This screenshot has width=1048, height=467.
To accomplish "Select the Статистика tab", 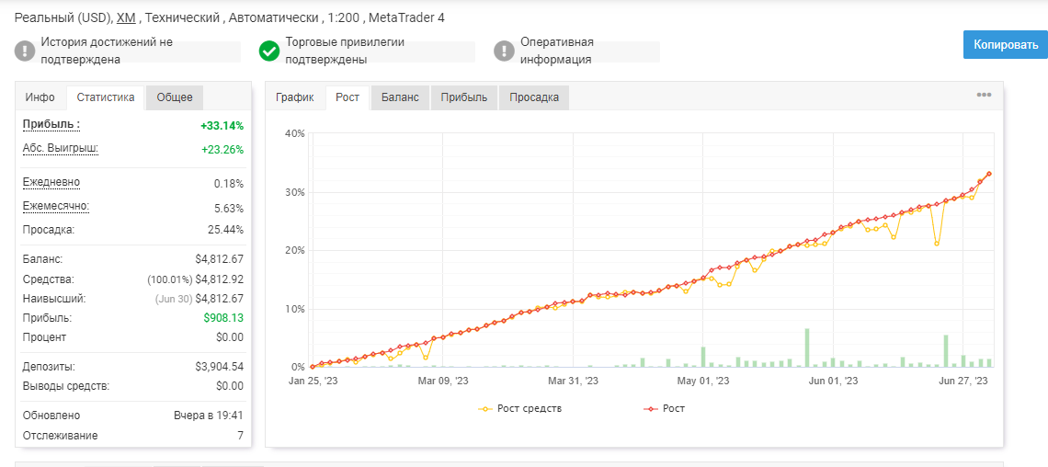I will pyautogui.click(x=106, y=97).
